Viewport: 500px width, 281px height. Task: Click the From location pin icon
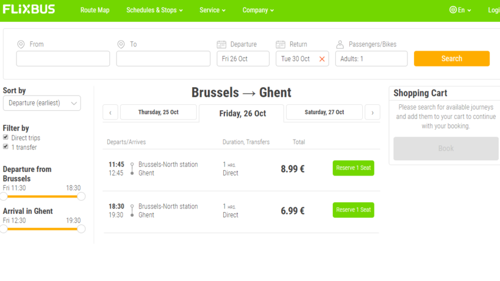click(21, 44)
